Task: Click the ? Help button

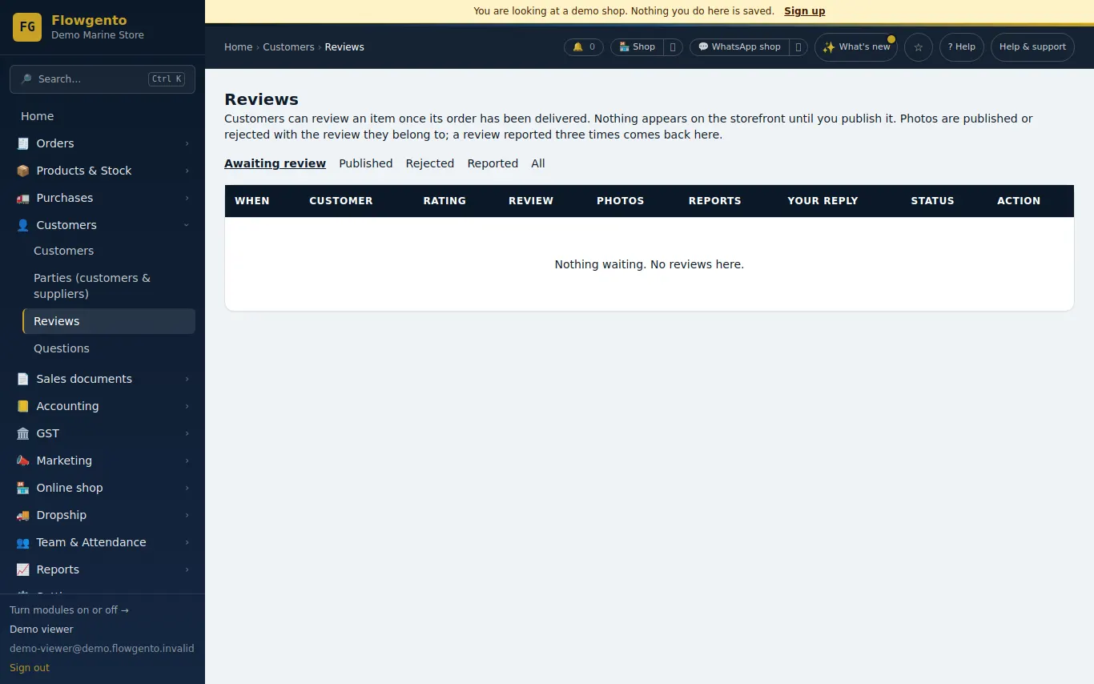Action: click(961, 47)
